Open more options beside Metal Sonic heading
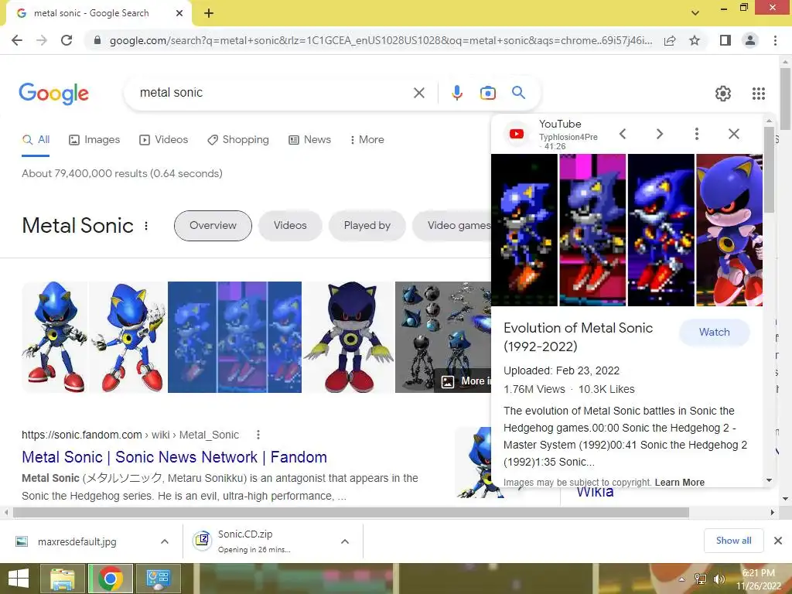Viewport: 792px width, 594px height. click(146, 226)
